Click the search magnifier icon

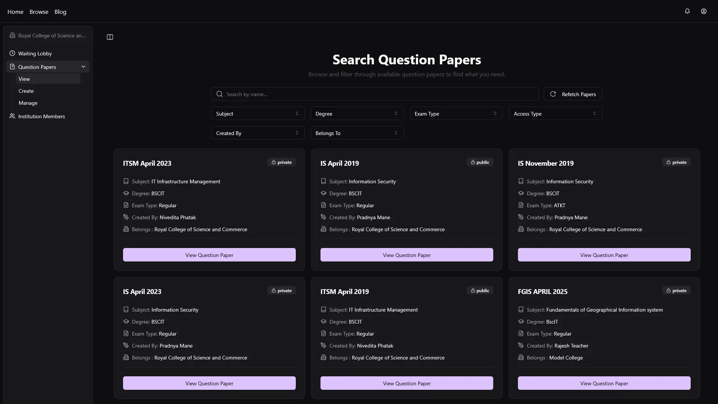(220, 94)
